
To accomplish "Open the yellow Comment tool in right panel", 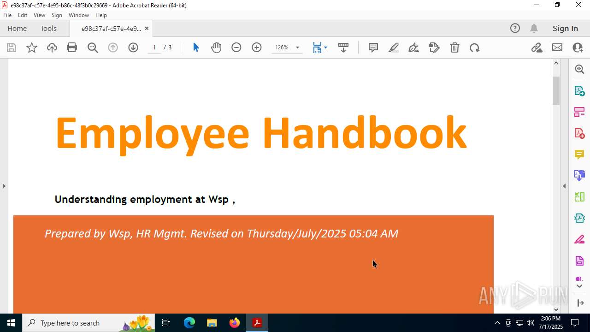I will [x=579, y=154].
